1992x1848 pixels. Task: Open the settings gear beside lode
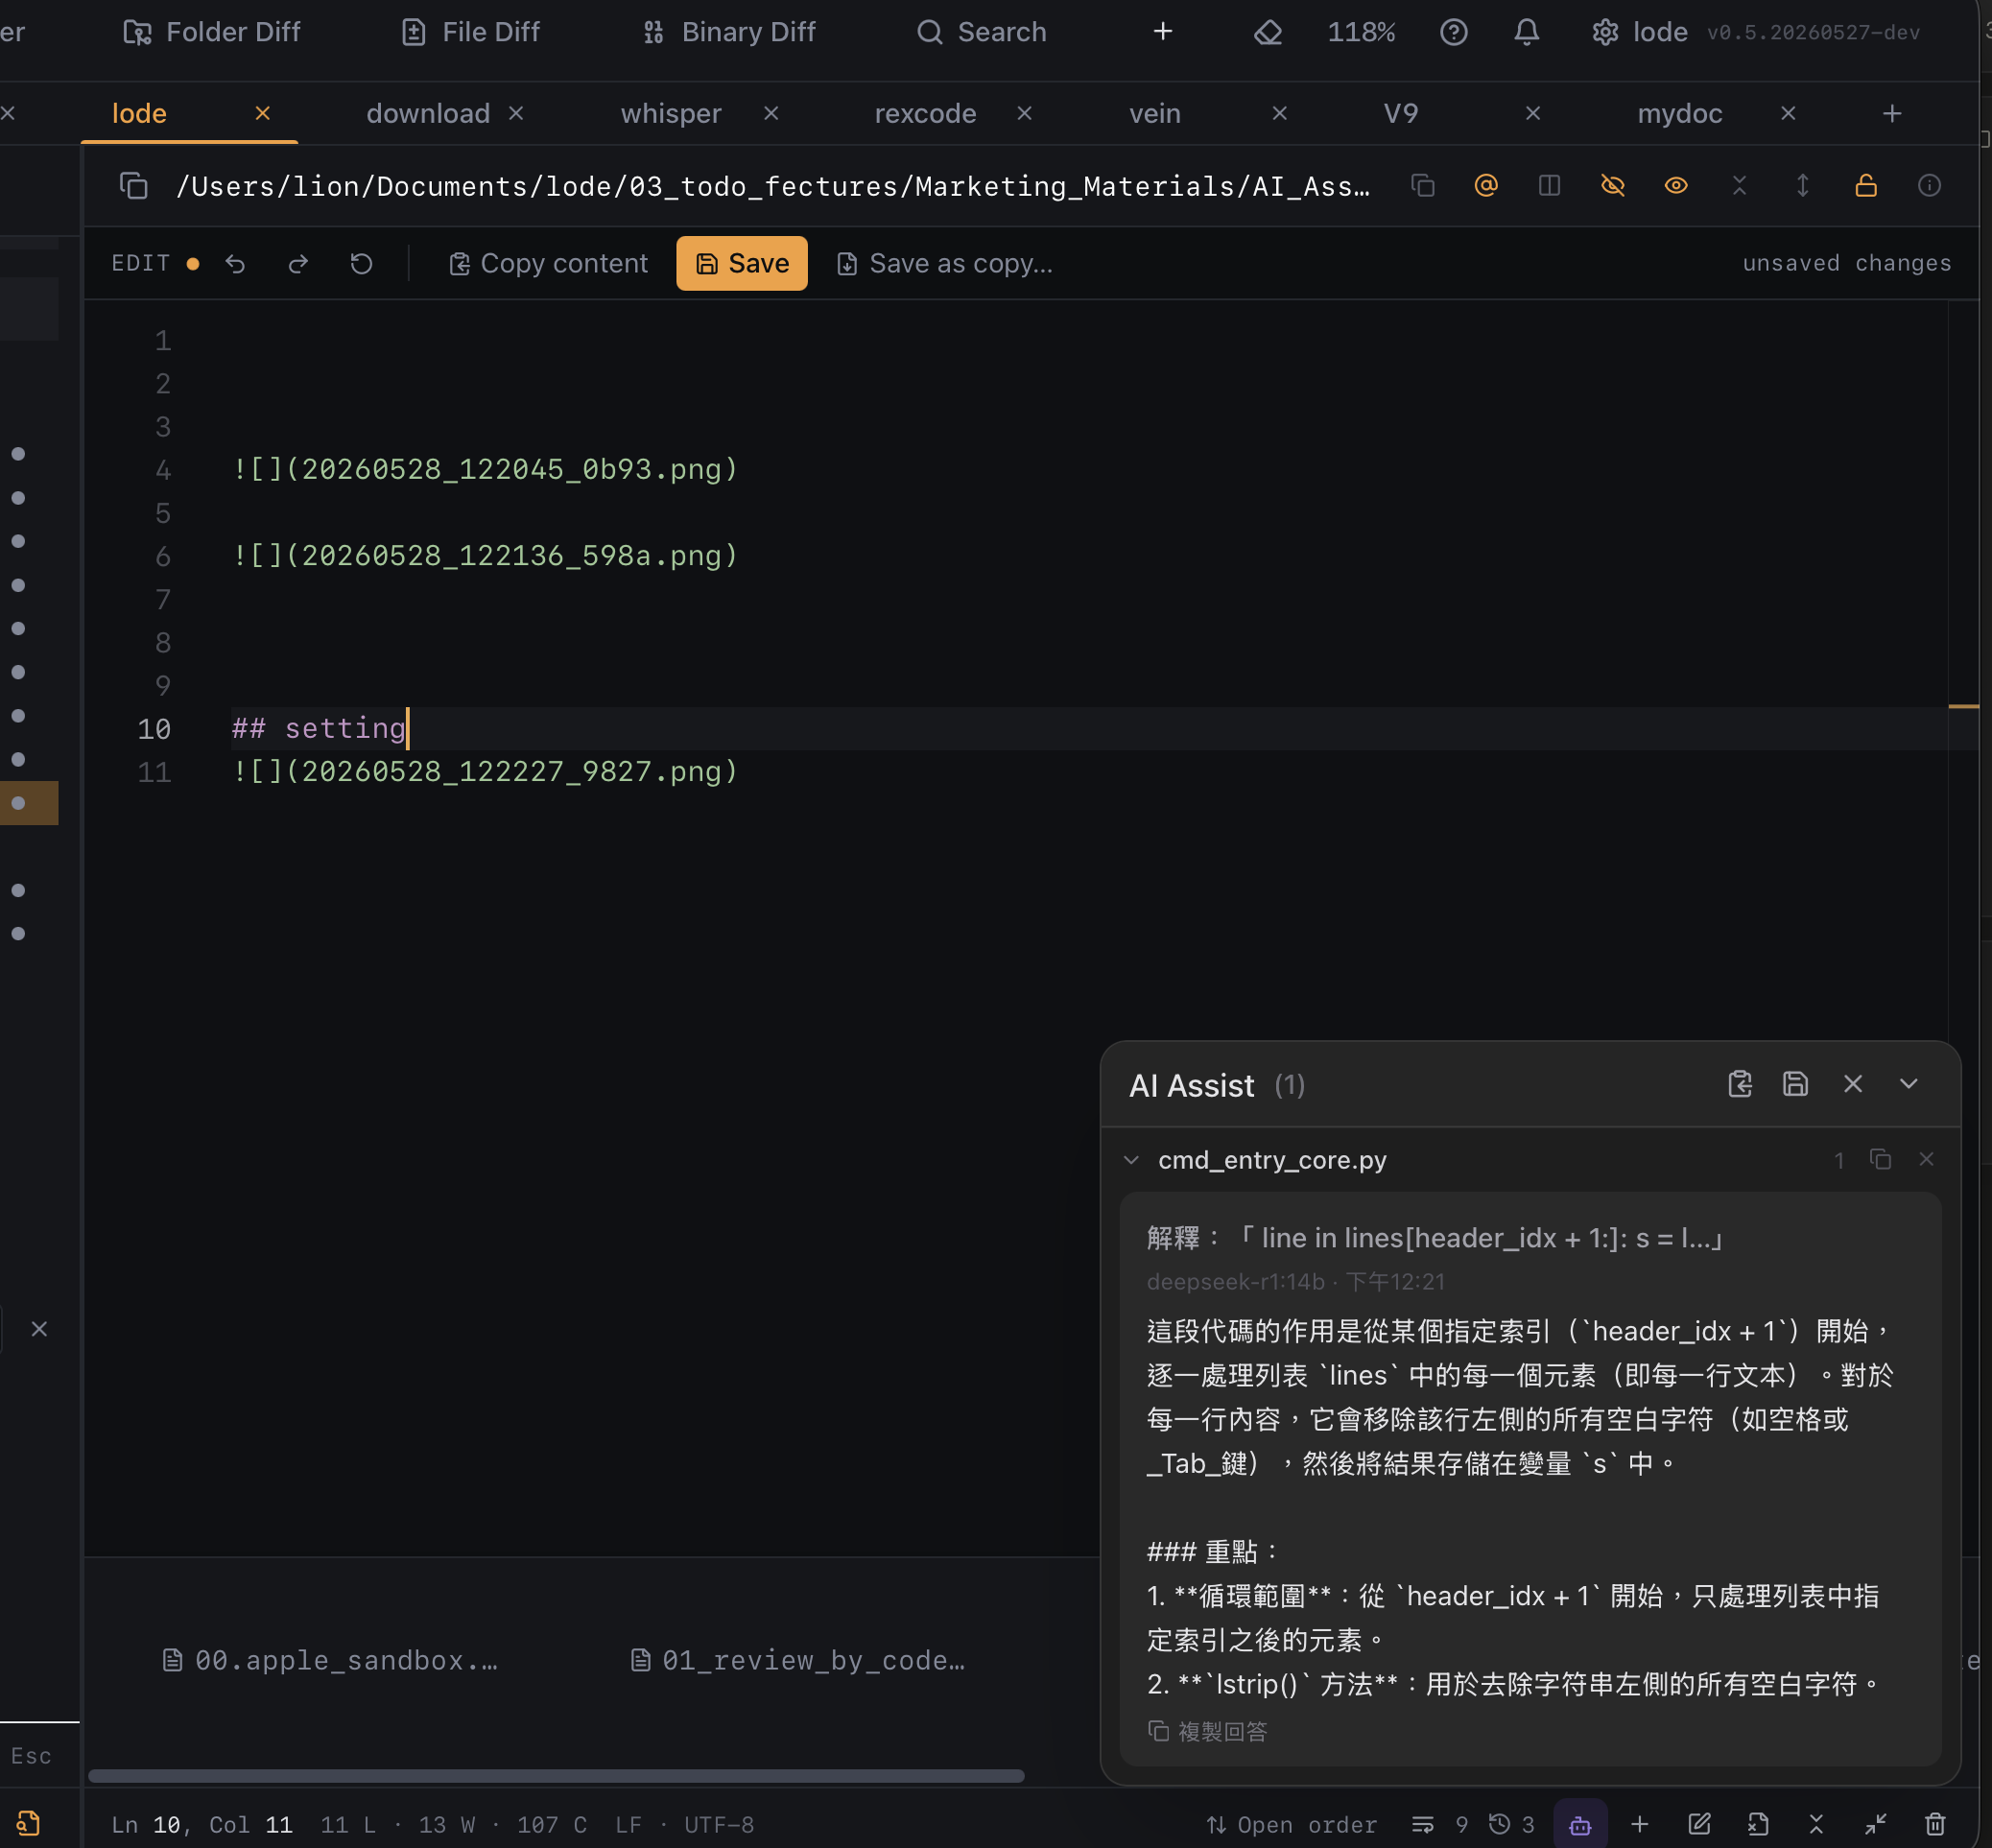1605,32
